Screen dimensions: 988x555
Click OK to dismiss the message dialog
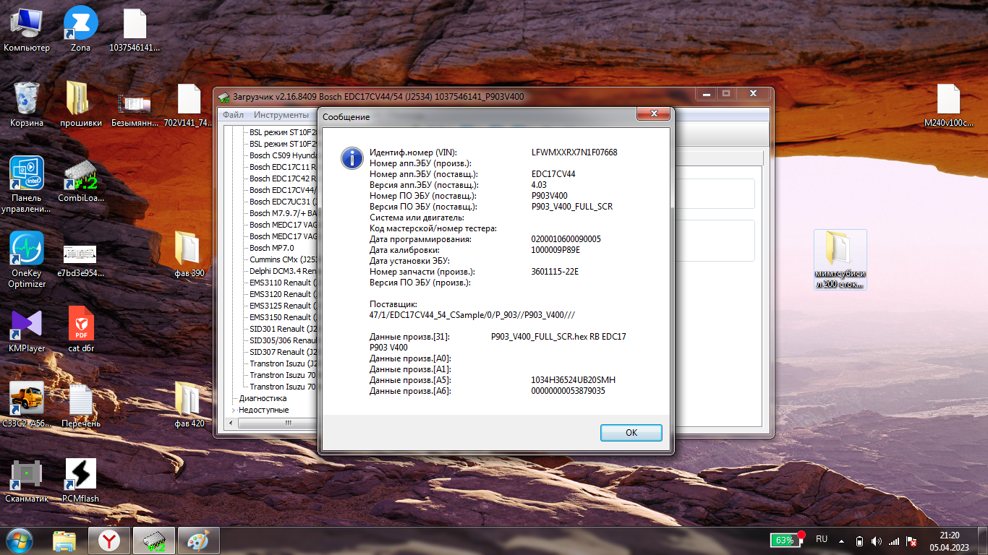[x=631, y=432]
